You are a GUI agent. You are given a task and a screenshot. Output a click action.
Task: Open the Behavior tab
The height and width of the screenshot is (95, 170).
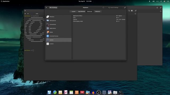tap(97, 12)
